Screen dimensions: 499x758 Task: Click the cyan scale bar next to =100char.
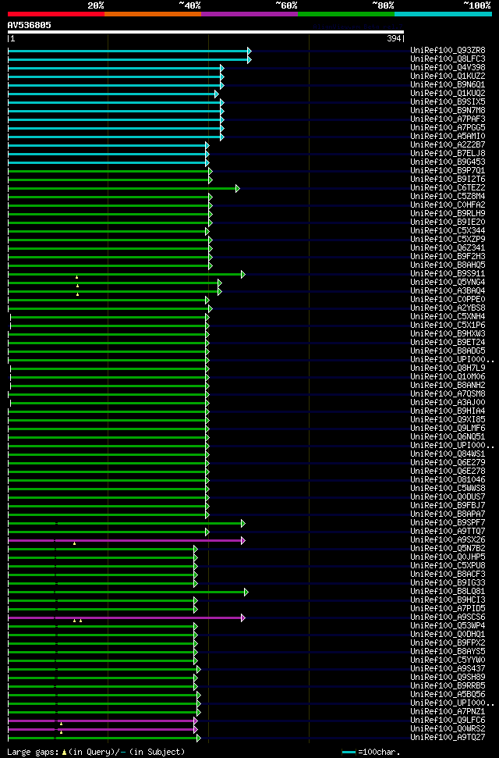[349, 753]
